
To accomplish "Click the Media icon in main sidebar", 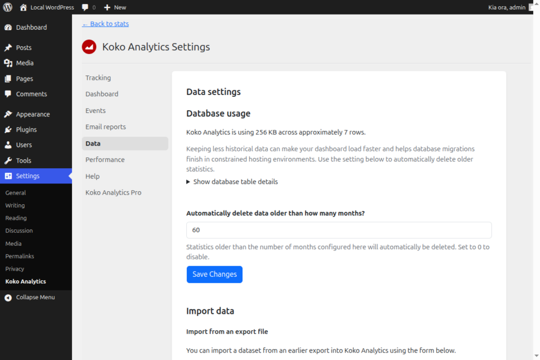I will click(8, 63).
